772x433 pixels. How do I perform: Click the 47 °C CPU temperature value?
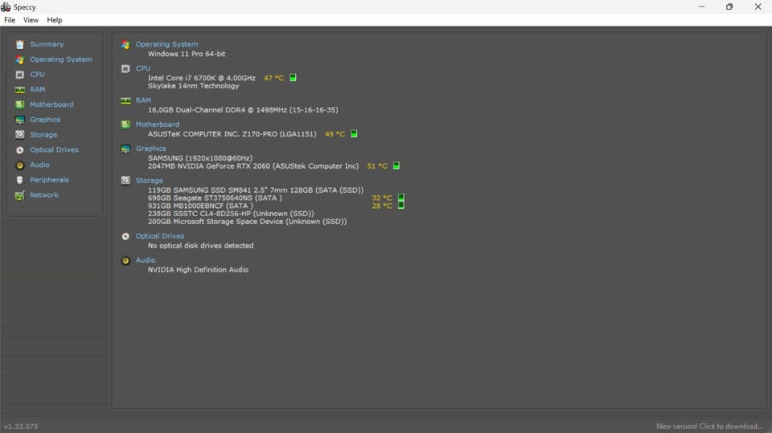(x=273, y=78)
